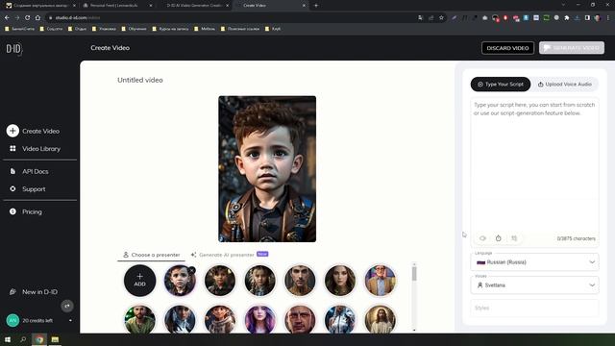615x346 pixels.
Task: Click the browser home icon
Action: (37, 17)
